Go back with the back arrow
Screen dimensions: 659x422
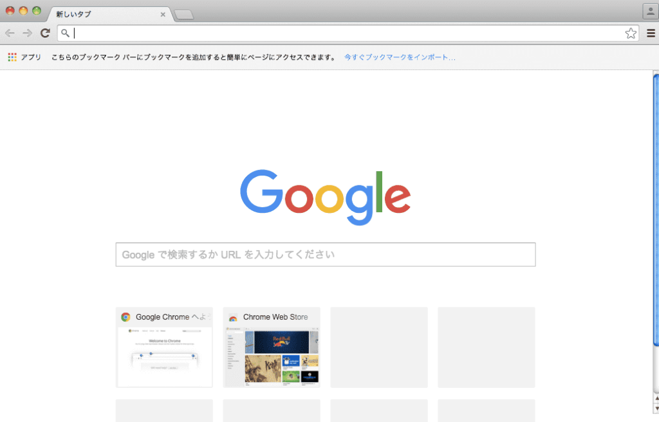10,33
